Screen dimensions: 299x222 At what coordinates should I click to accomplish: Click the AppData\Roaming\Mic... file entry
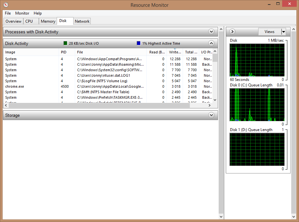(110, 64)
